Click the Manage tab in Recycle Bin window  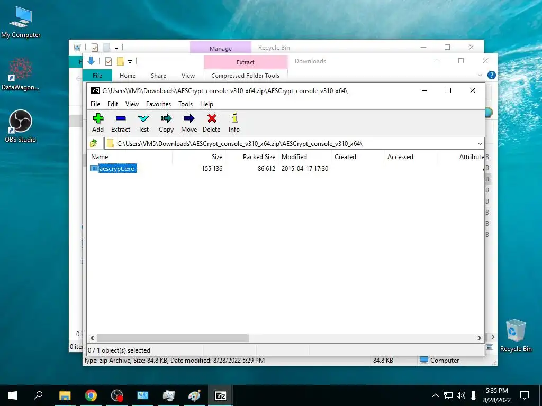coord(221,48)
